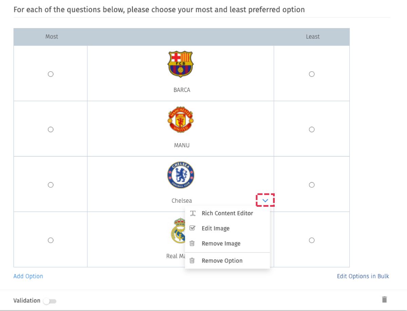Mark Chelsea as least preferred option
Image resolution: width=407 pixels, height=311 pixels.
tap(312, 185)
